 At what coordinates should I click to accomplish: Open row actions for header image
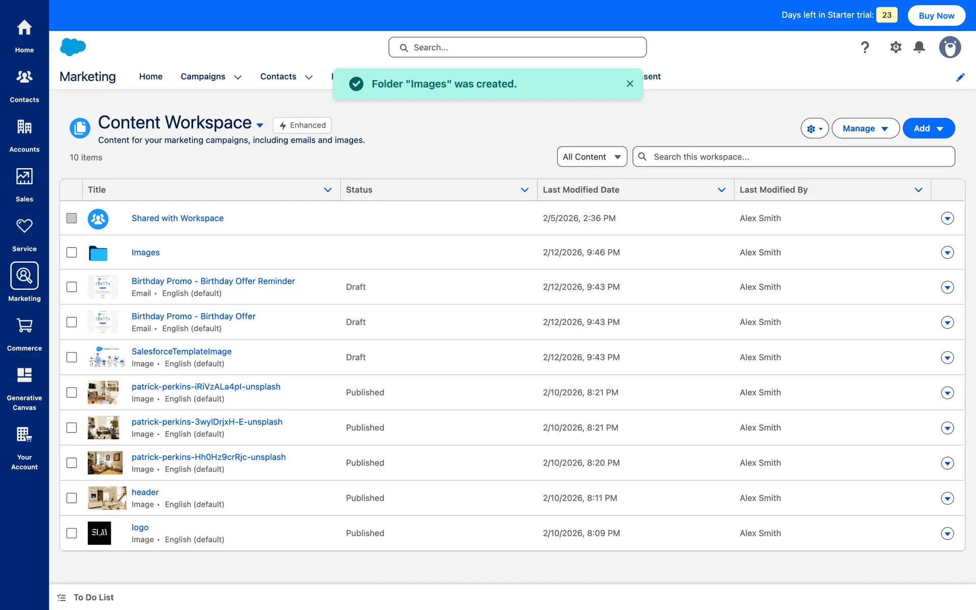947,498
